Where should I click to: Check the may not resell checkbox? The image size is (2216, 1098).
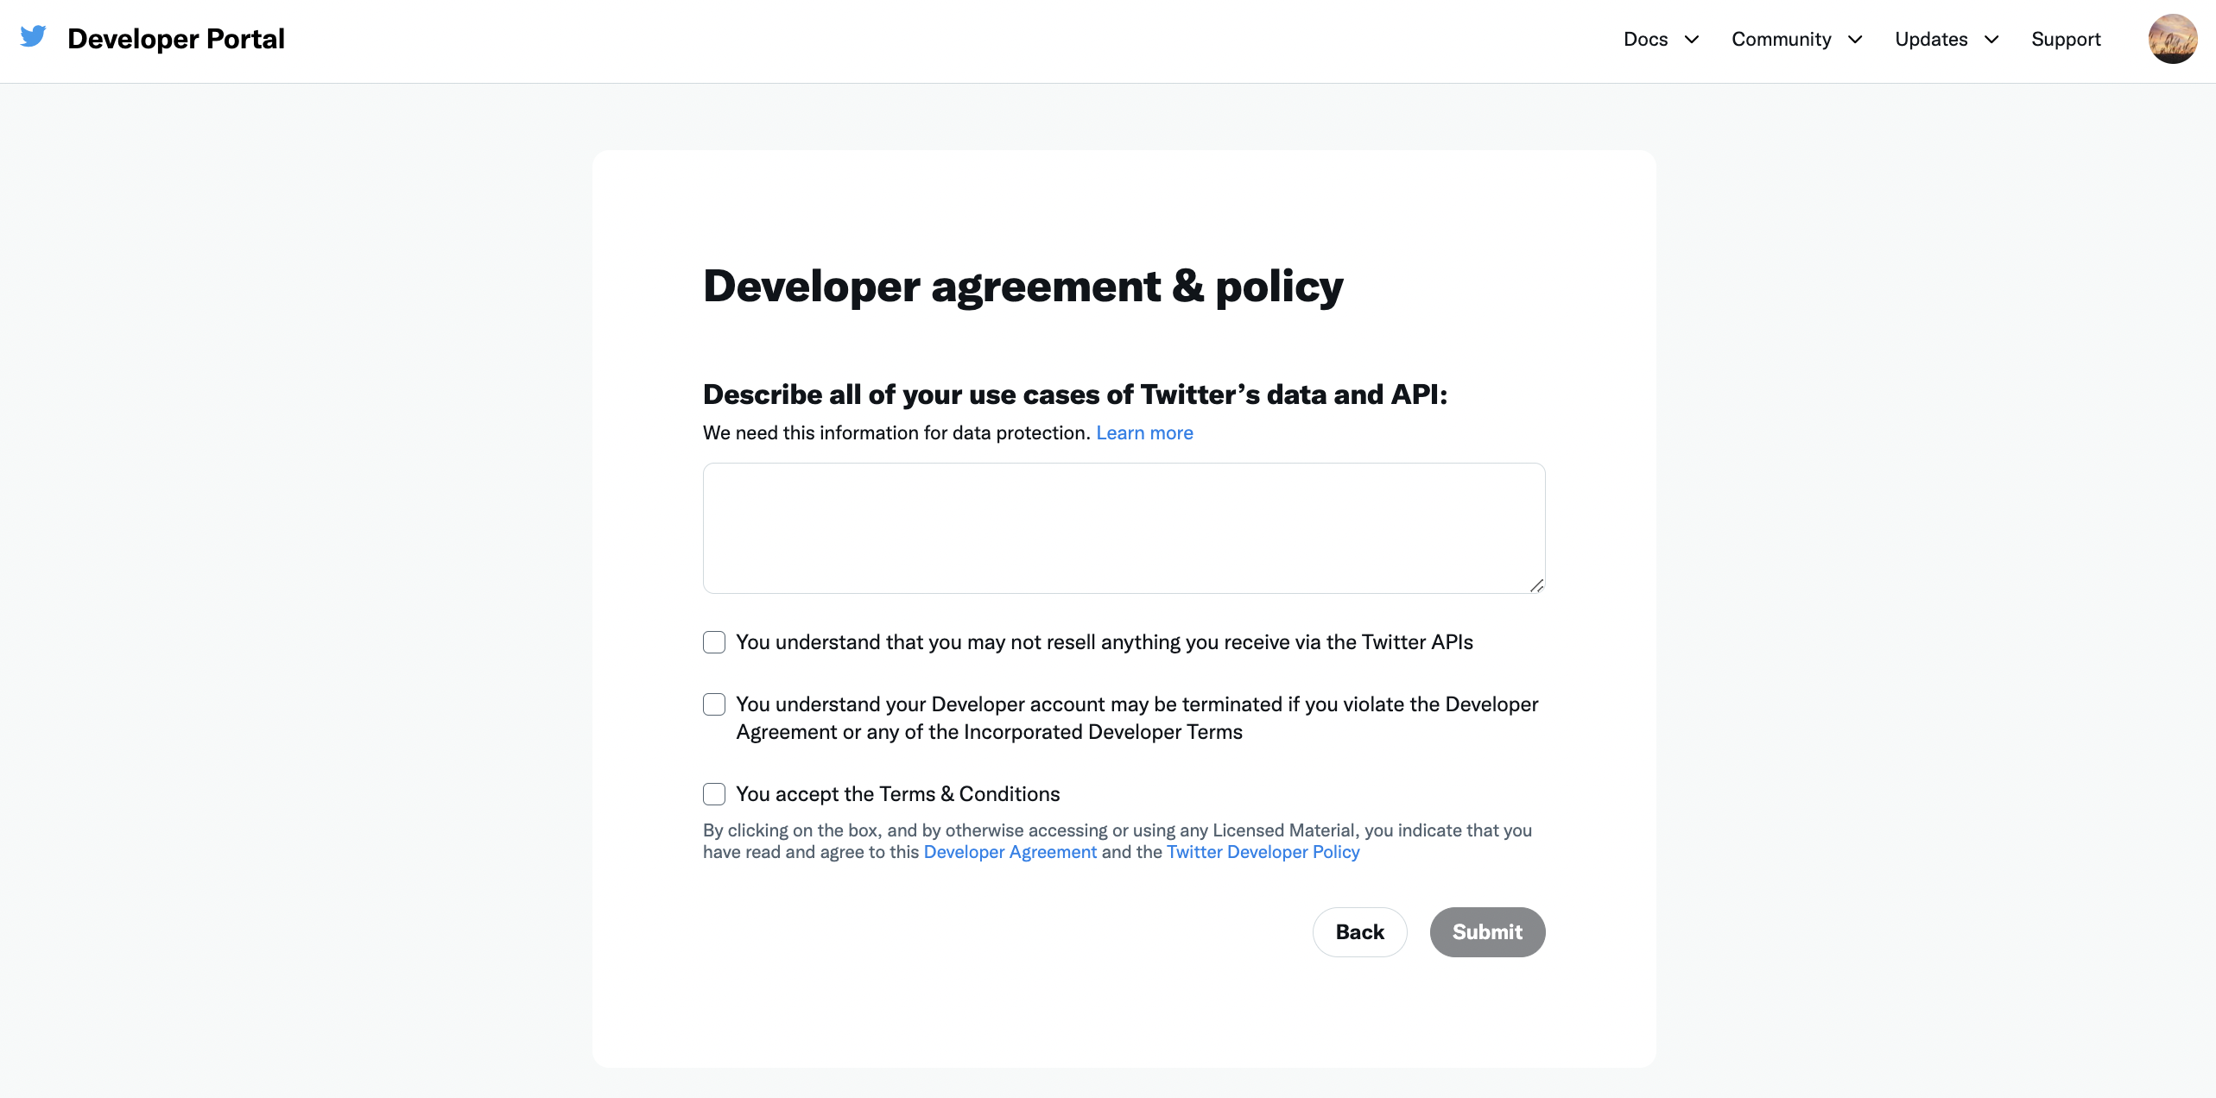714,642
